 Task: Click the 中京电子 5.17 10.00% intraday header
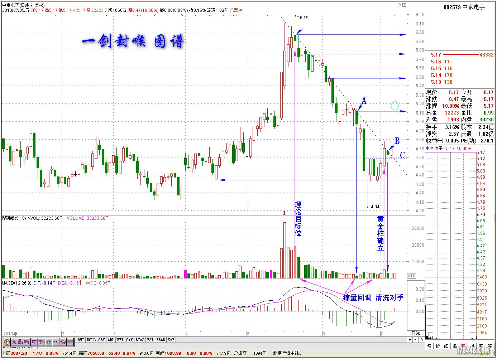[449, 148]
